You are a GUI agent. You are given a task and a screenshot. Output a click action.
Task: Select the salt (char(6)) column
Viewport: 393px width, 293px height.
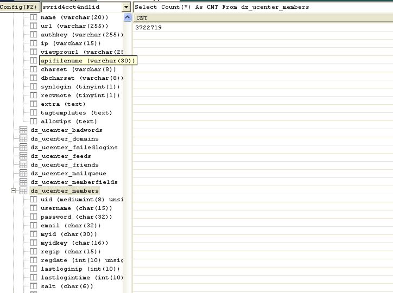[x=67, y=286]
